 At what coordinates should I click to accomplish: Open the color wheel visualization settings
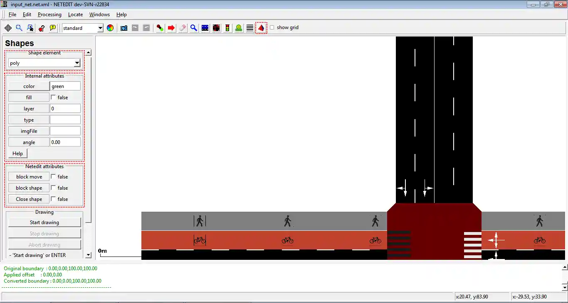pos(110,28)
